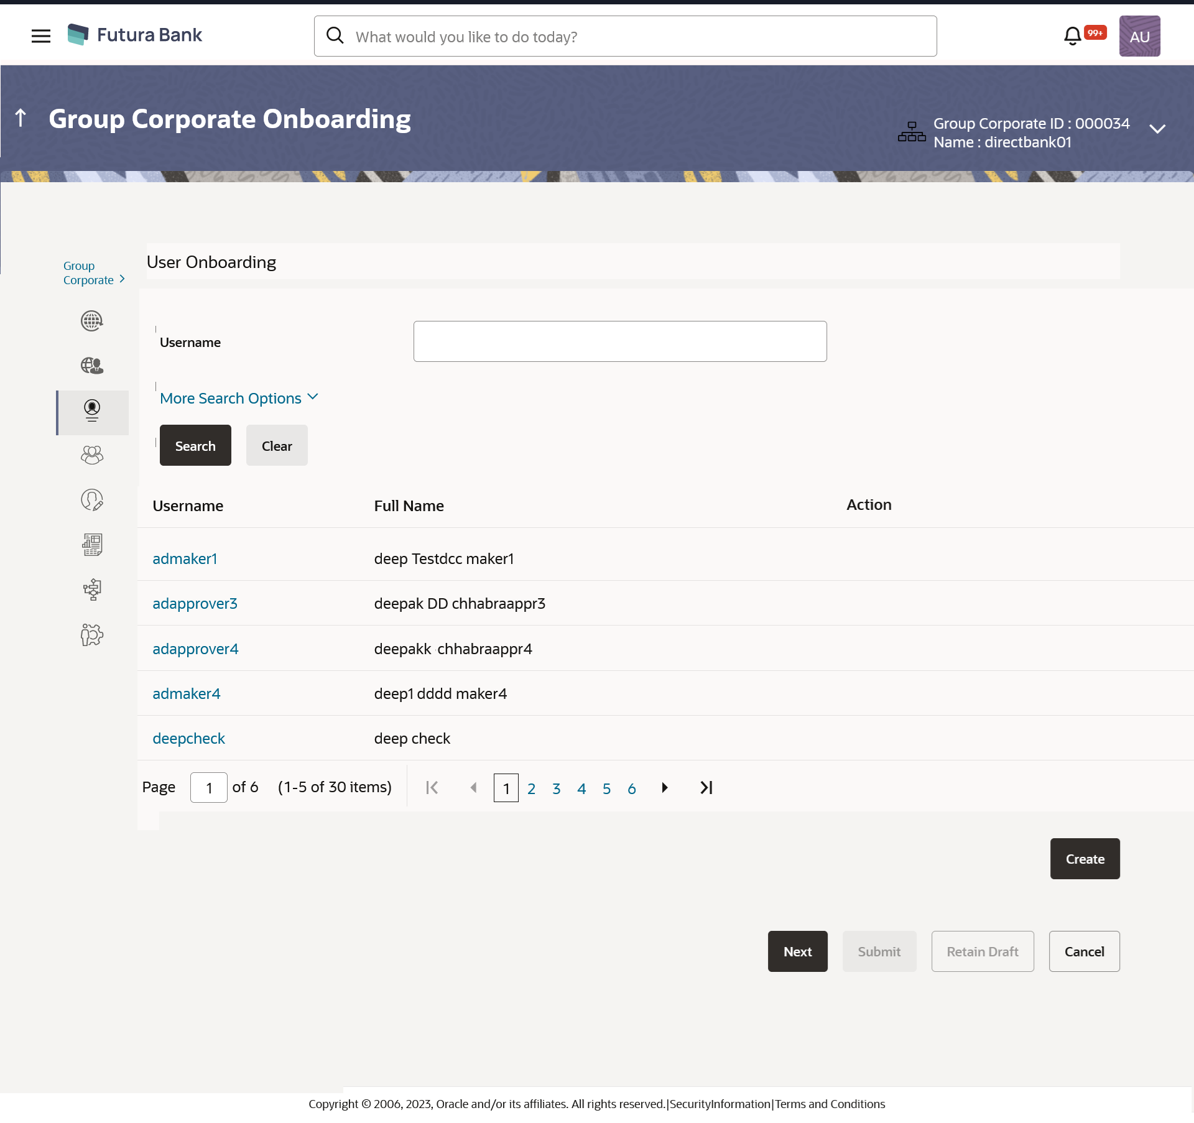Open the report document sidebar icon

pos(92,545)
